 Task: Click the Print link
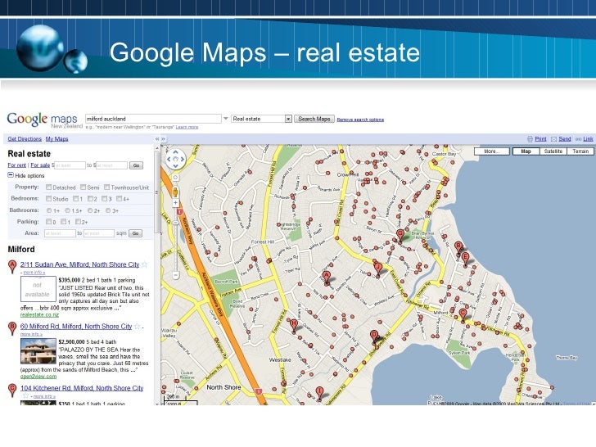(540, 139)
